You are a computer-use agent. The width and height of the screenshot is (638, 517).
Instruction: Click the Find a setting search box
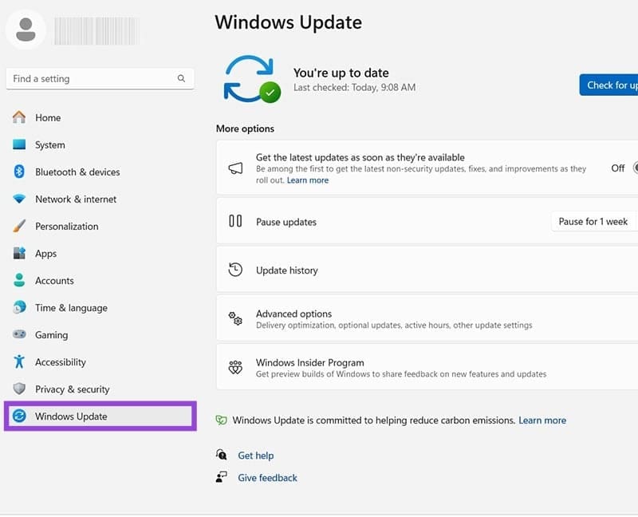pos(100,78)
